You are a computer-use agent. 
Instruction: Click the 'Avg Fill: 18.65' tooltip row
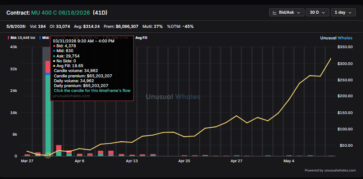click(x=68, y=66)
